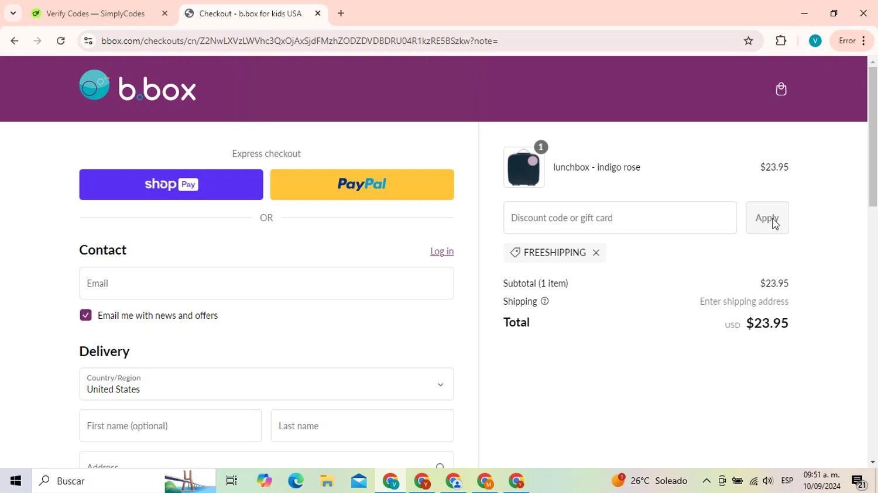Image resolution: width=878 pixels, height=493 pixels.
Task: Open the volume control icon
Action: pos(768,481)
